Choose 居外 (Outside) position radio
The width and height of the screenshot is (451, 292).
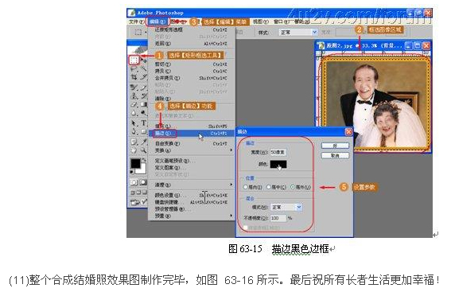pyautogui.click(x=293, y=187)
